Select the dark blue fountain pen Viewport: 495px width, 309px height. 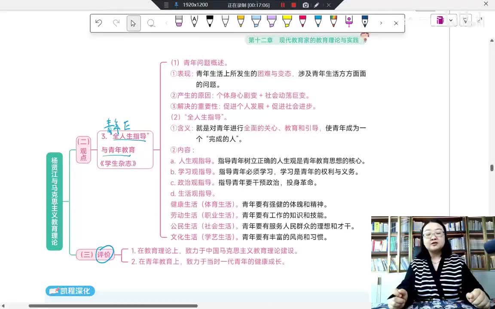[365, 21]
